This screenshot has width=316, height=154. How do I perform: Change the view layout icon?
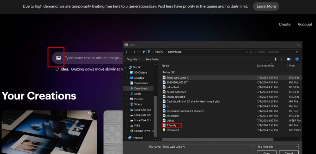277,59
